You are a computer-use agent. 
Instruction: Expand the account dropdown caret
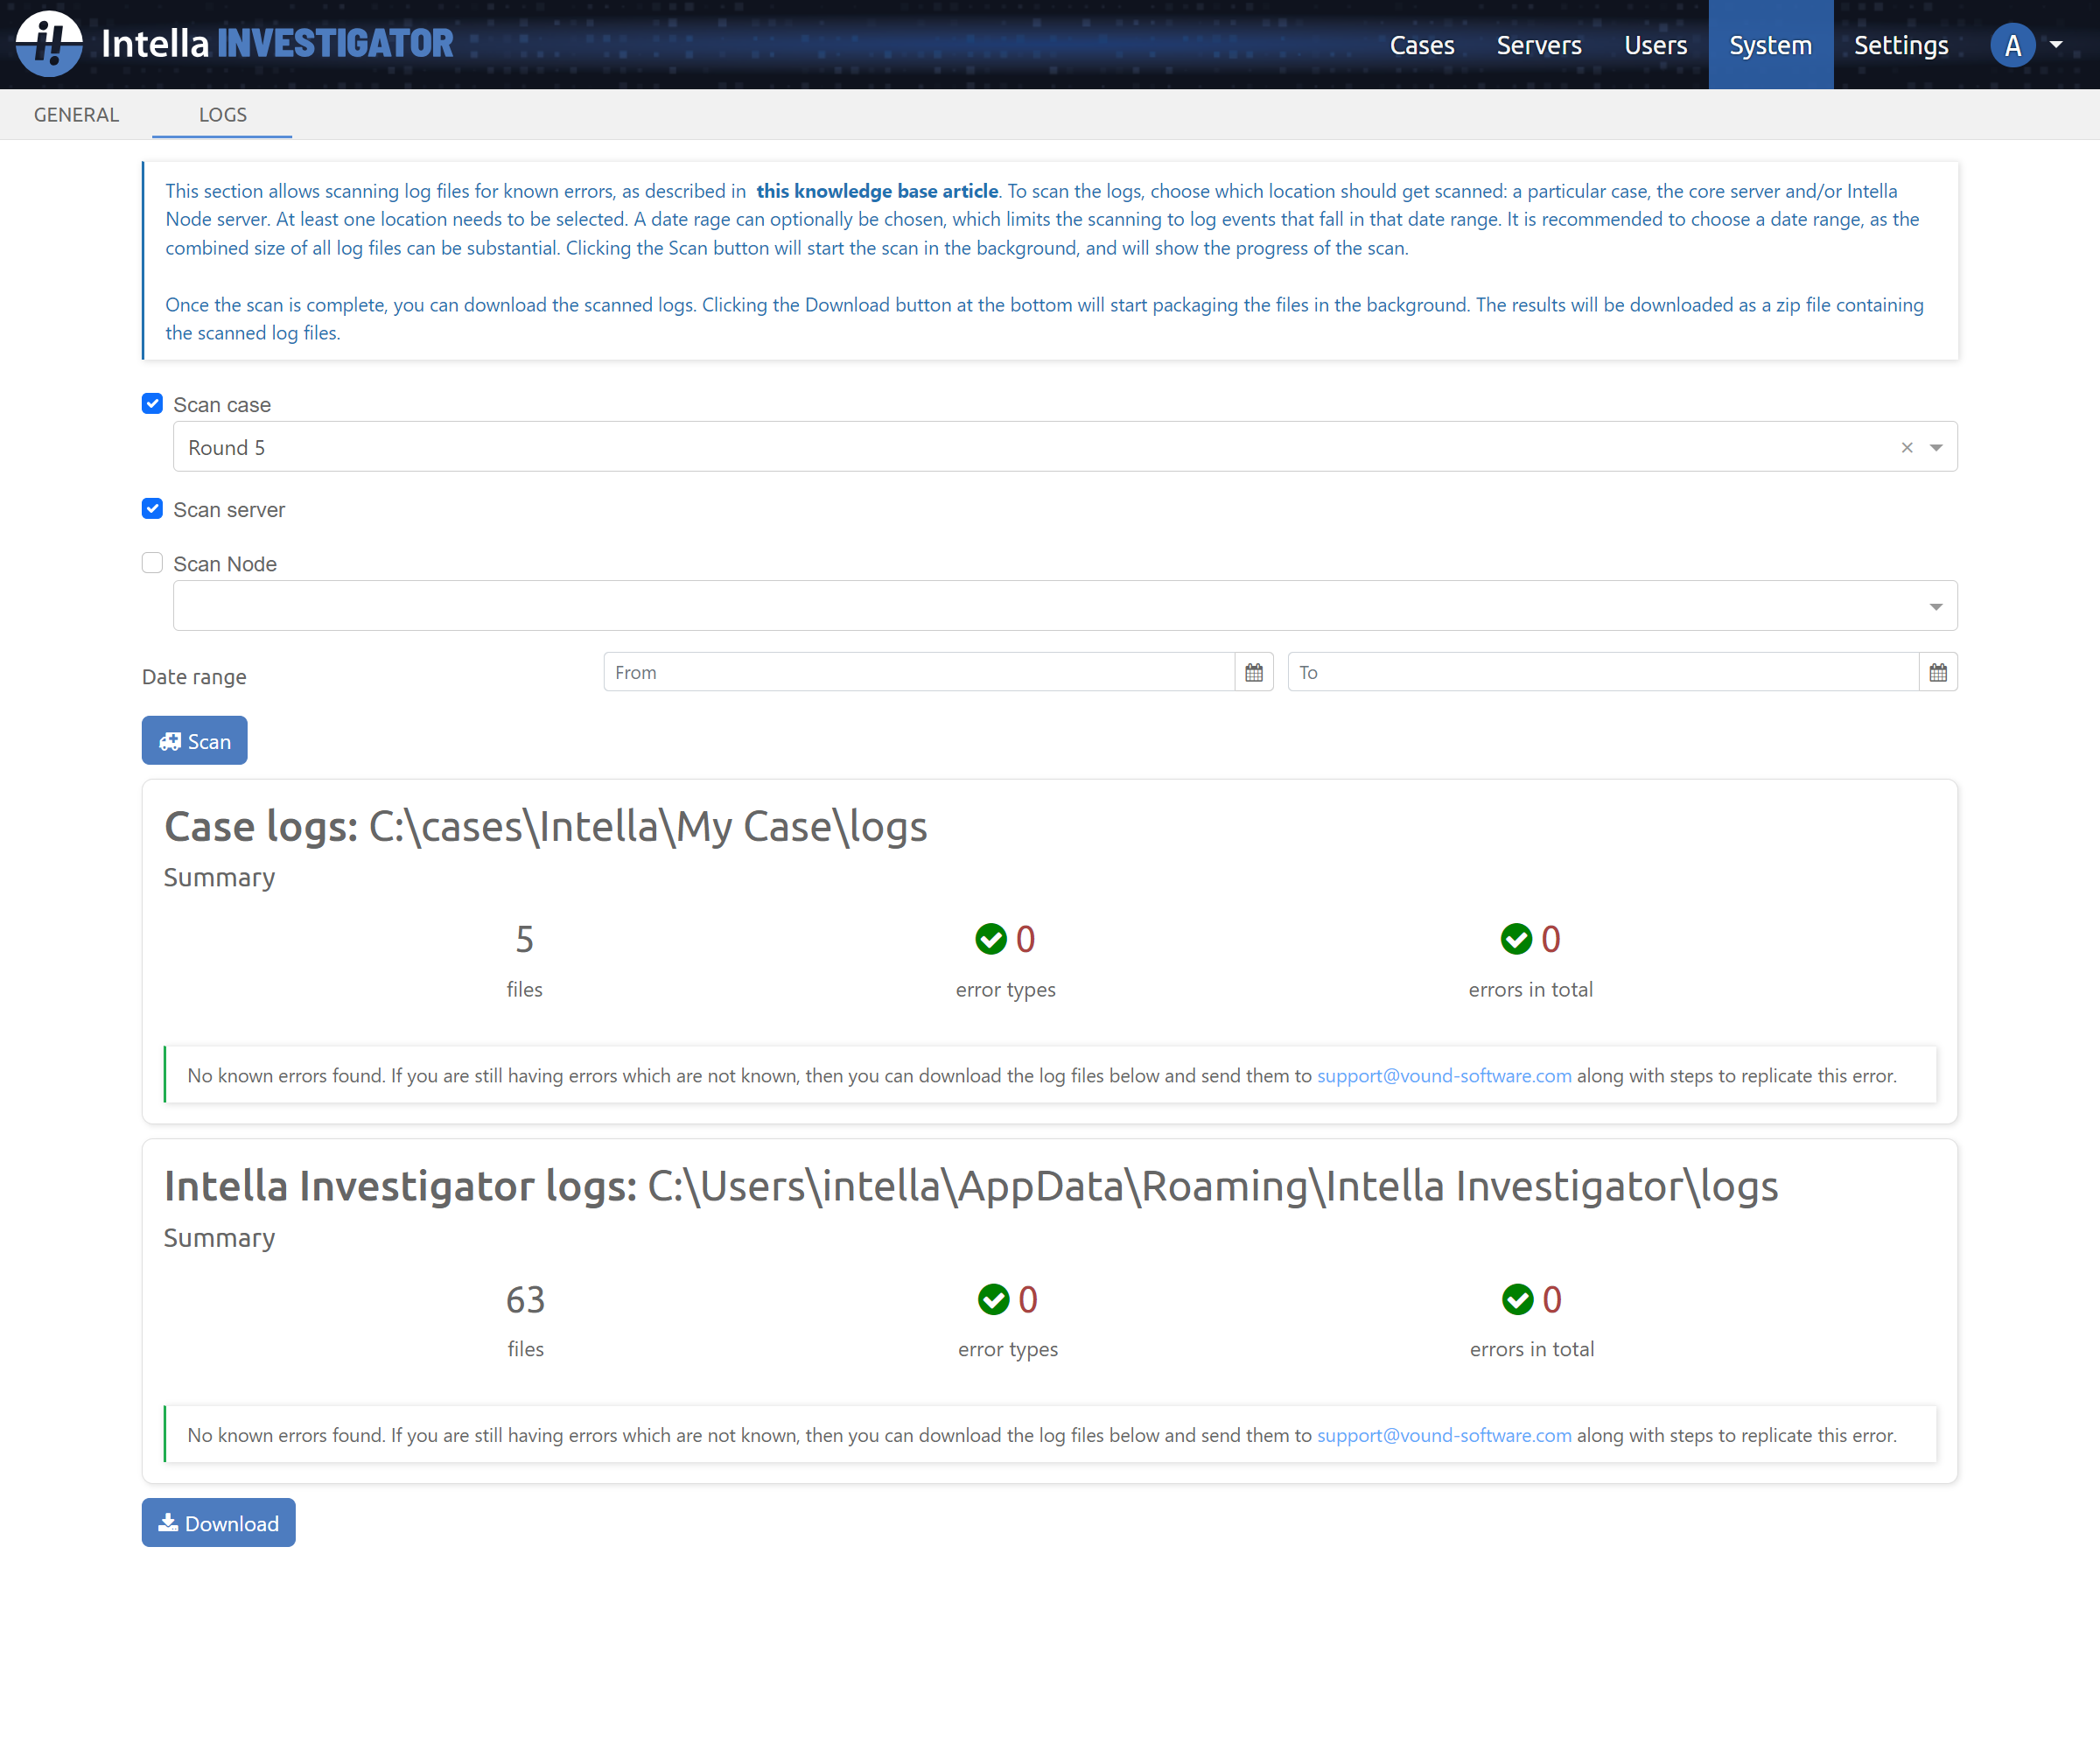2056,45
